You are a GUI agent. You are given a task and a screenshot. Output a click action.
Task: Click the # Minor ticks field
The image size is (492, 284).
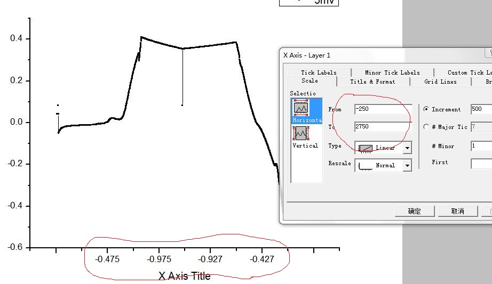coord(481,146)
